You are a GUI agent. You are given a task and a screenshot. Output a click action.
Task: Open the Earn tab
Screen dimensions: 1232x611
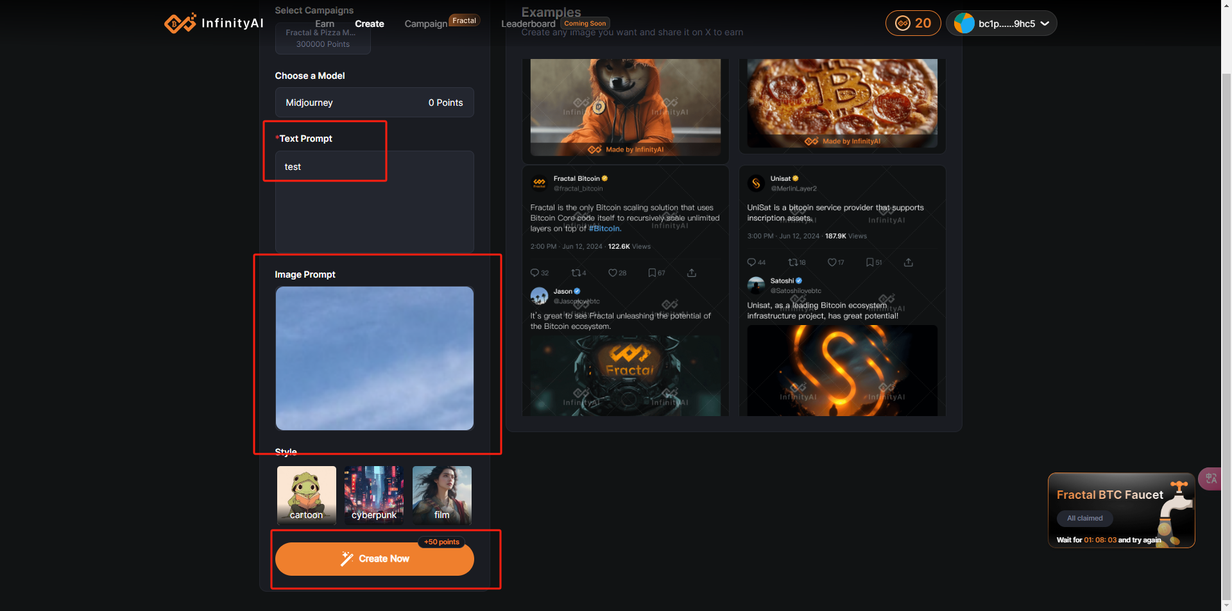pos(325,24)
